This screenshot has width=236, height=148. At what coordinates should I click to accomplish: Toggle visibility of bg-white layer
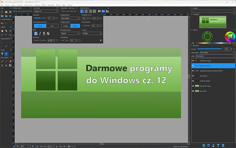pyautogui.click(x=193, y=91)
